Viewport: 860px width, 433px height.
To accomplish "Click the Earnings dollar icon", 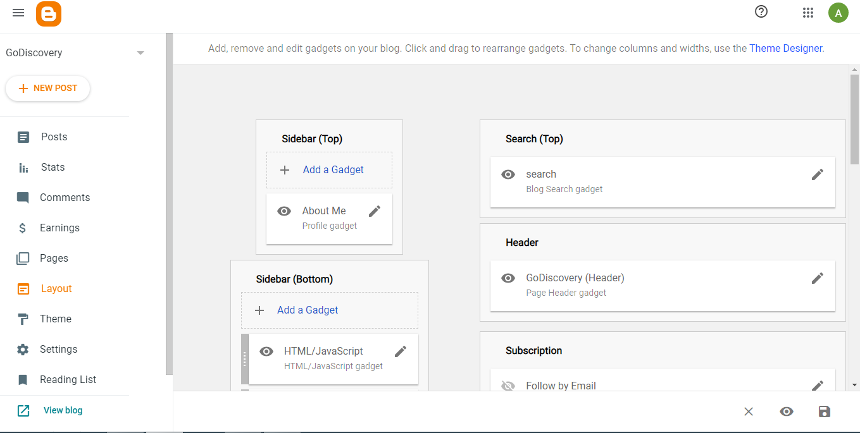I will 23,228.
